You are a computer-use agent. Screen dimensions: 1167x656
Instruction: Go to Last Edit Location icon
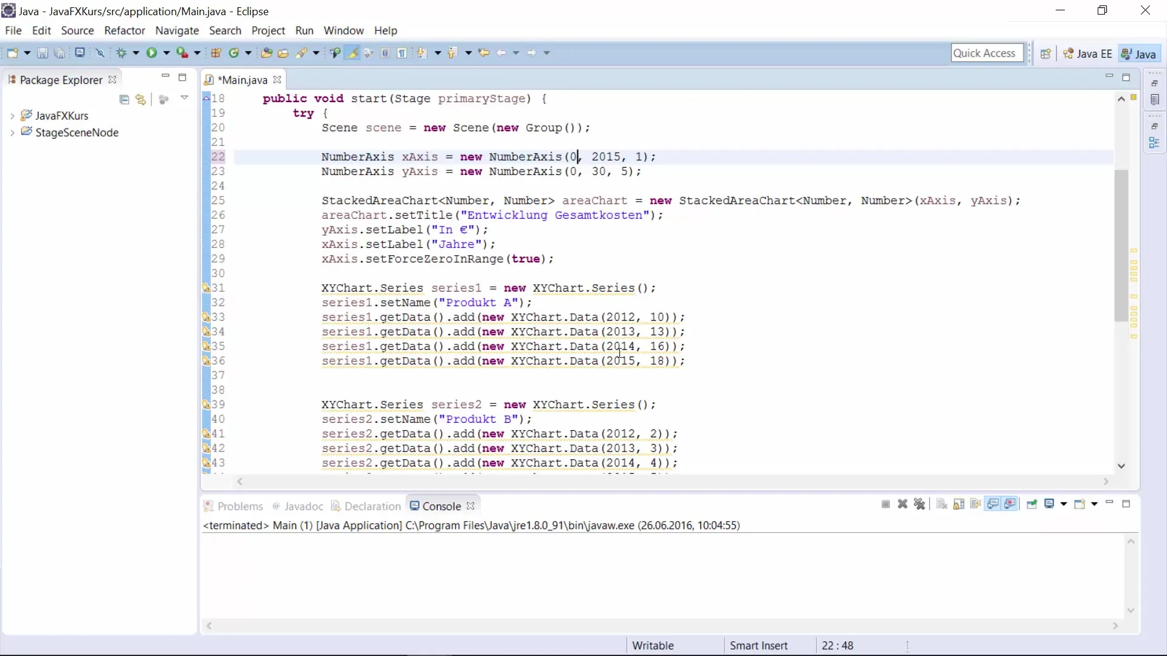pos(484,53)
